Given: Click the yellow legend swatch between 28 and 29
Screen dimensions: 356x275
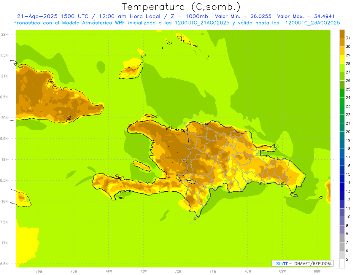Looking at the screenshot, I should point(342,59).
